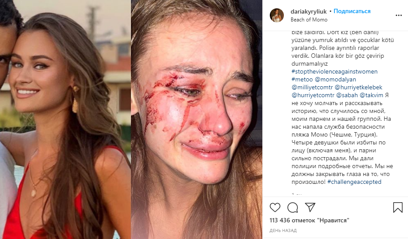Viewport: 408px width, 239px height.
Task: Visit @sabah mention
Action: pyautogui.click(x=347, y=95)
